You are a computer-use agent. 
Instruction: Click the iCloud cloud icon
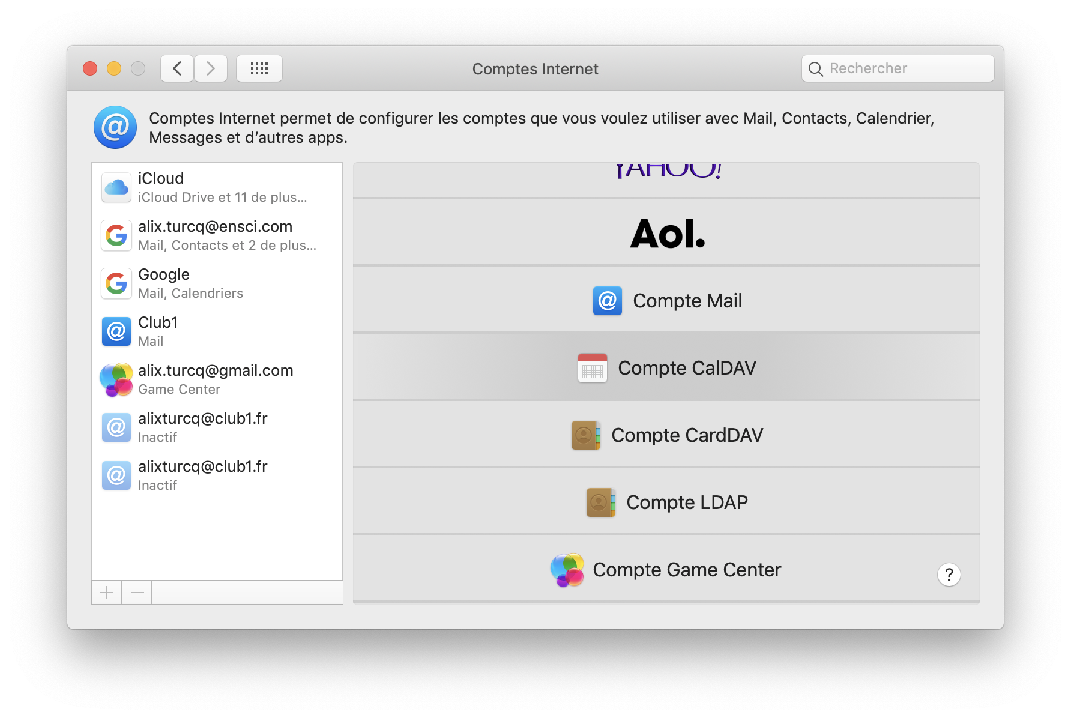[116, 187]
